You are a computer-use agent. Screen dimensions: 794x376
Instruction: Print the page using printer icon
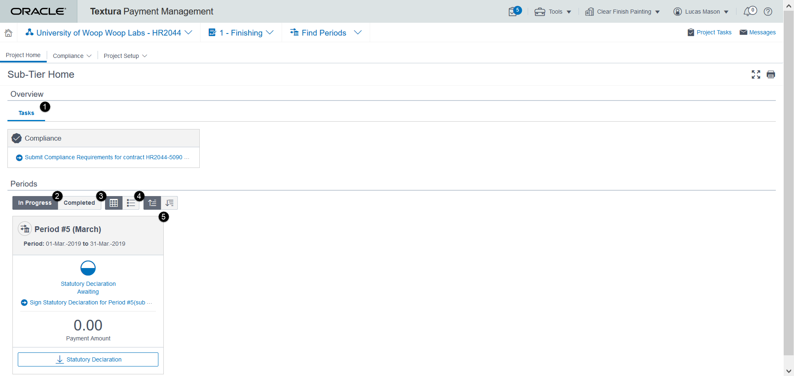click(771, 74)
